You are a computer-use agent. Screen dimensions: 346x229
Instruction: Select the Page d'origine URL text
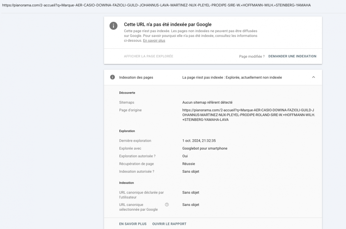pyautogui.click(x=248, y=115)
